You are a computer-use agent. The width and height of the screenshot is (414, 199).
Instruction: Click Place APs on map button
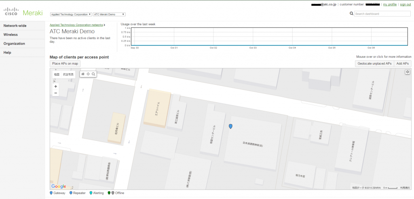(65, 64)
